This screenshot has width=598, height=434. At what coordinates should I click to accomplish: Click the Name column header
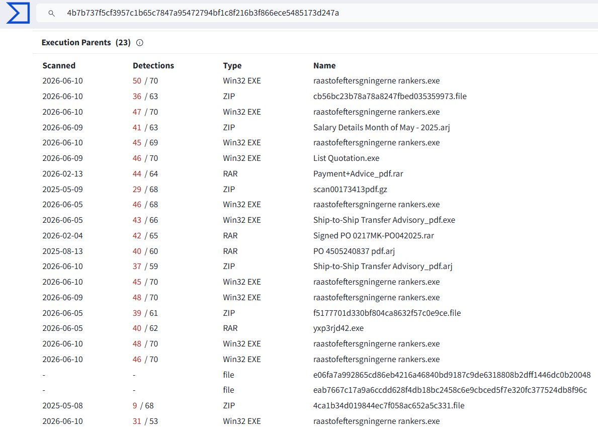324,65
